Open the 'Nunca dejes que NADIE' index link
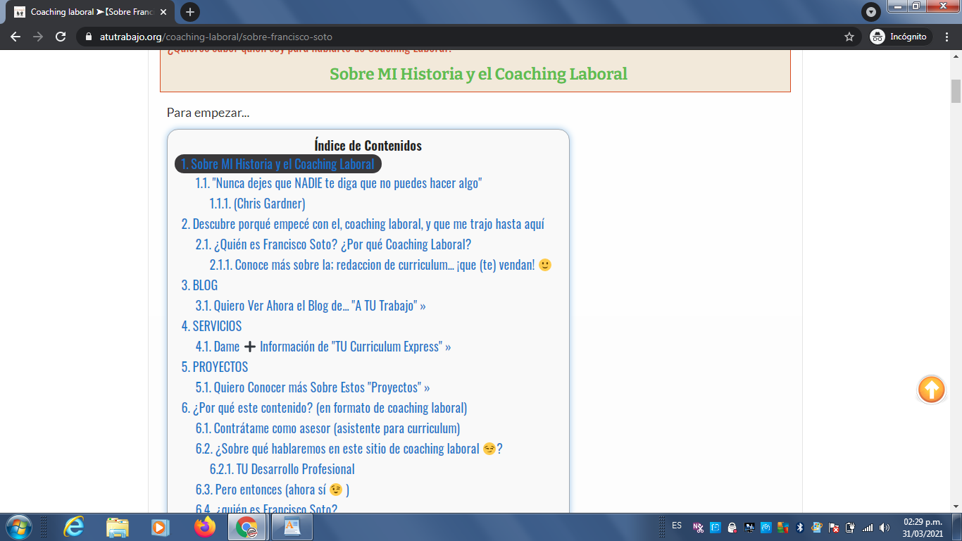 click(x=339, y=184)
